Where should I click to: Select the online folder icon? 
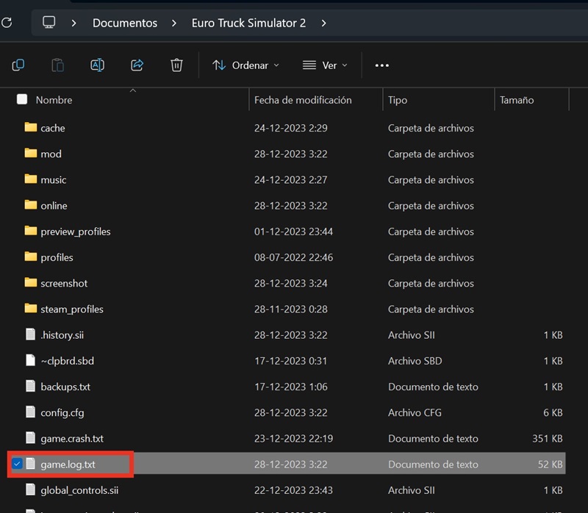tap(31, 205)
